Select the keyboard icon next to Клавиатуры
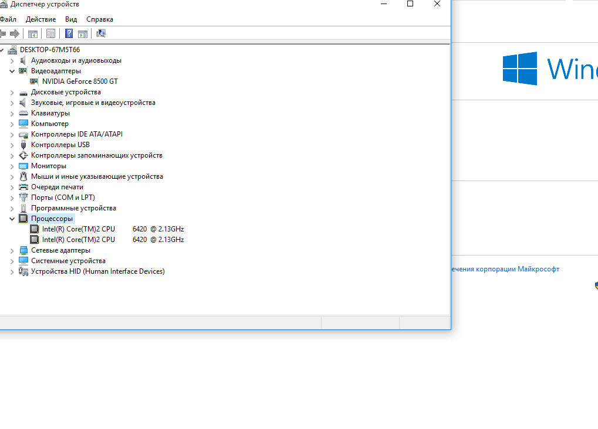The width and height of the screenshot is (598, 429). [23, 113]
